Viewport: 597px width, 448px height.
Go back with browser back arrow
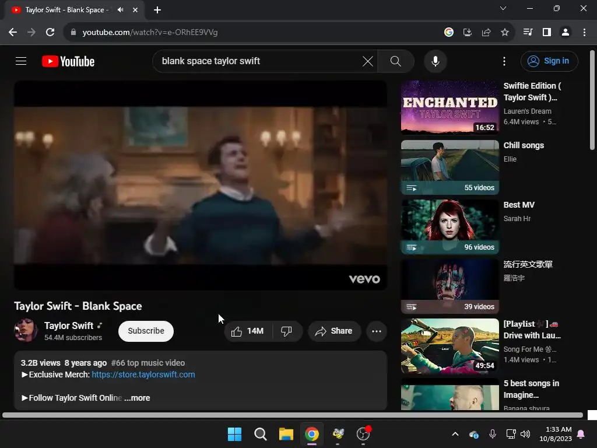click(13, 33)
